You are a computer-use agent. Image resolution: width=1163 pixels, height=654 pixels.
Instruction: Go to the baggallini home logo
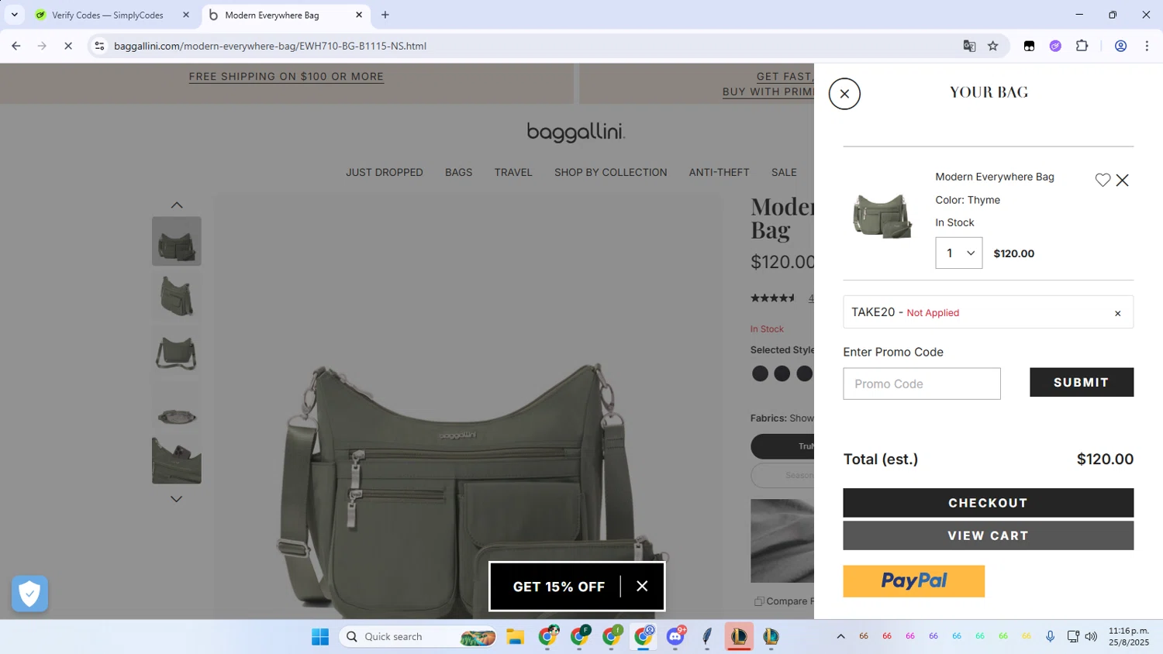pos(576,133)
